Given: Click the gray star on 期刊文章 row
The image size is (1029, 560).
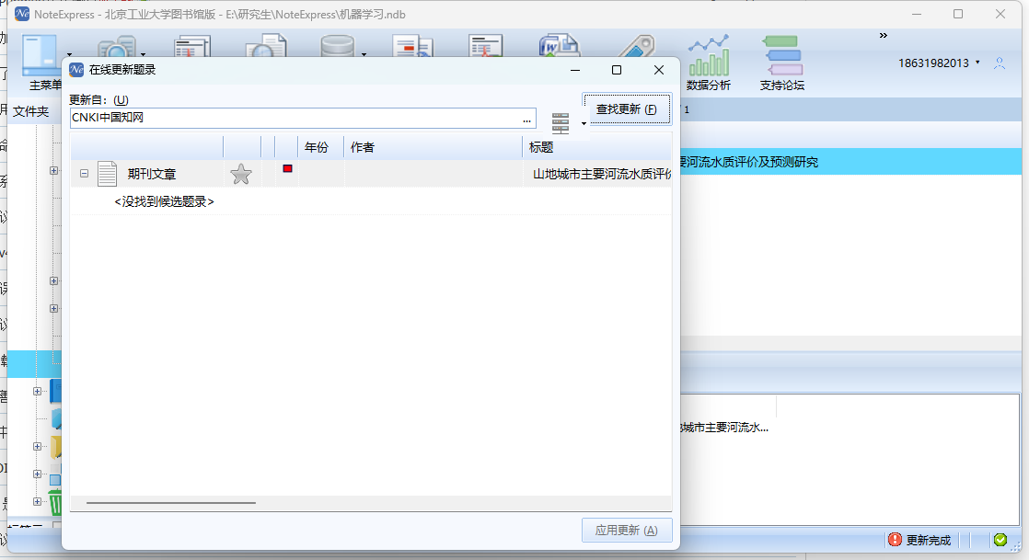Looking at the screenshot, I should click(x=241, y=174).
